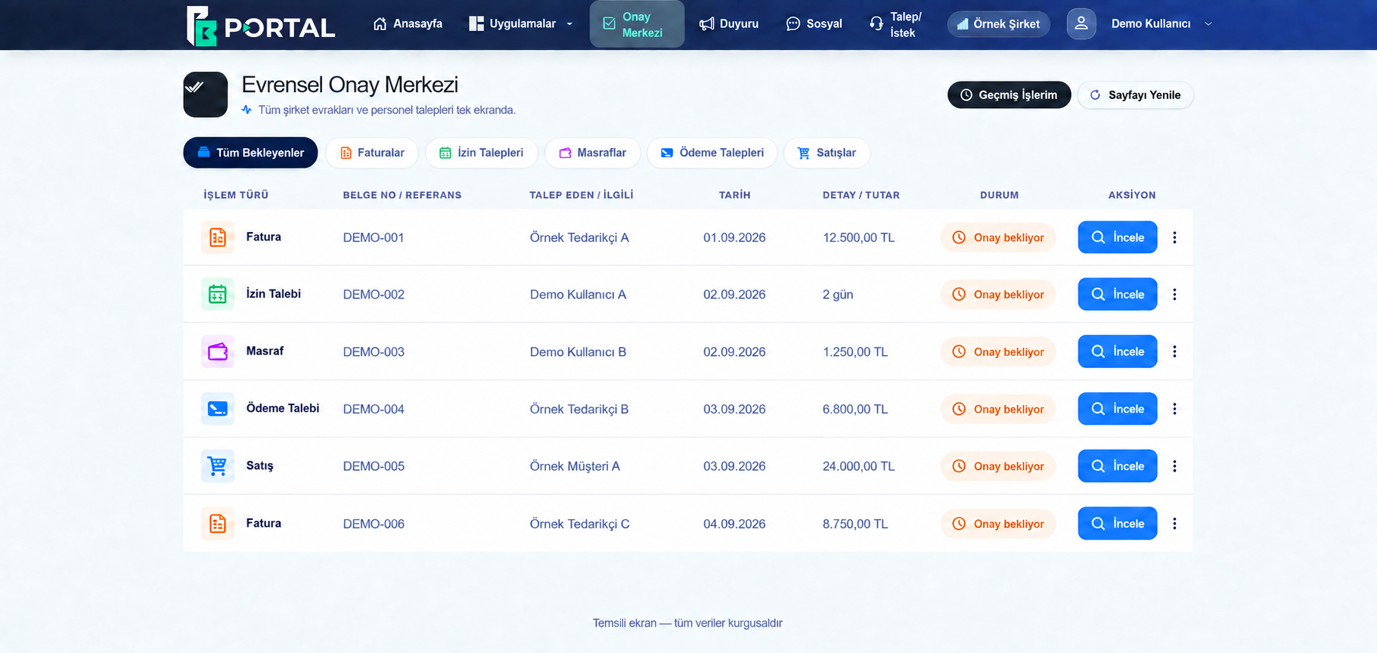This screenshot has height=653, width=1377.
Task: Select the Onay Merkezi nav item
Action: 637,24
